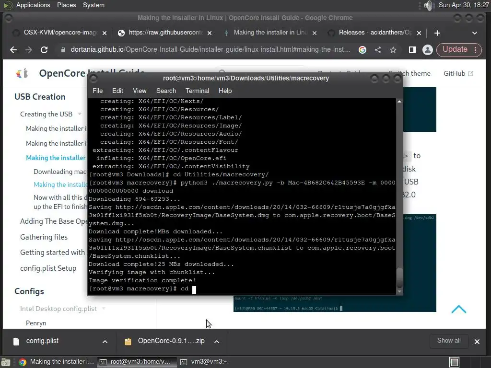Screen dimensions: 491x368
Task: Close the downloads bar
Action: coord(477,342)
